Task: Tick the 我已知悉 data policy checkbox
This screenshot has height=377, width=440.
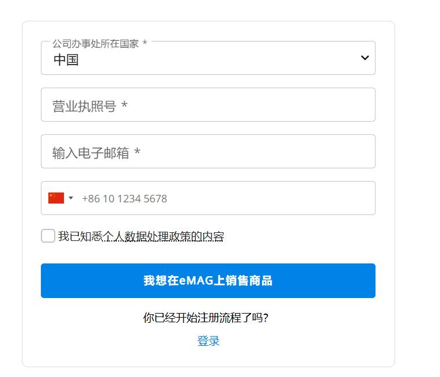Action: coord(48,236)
